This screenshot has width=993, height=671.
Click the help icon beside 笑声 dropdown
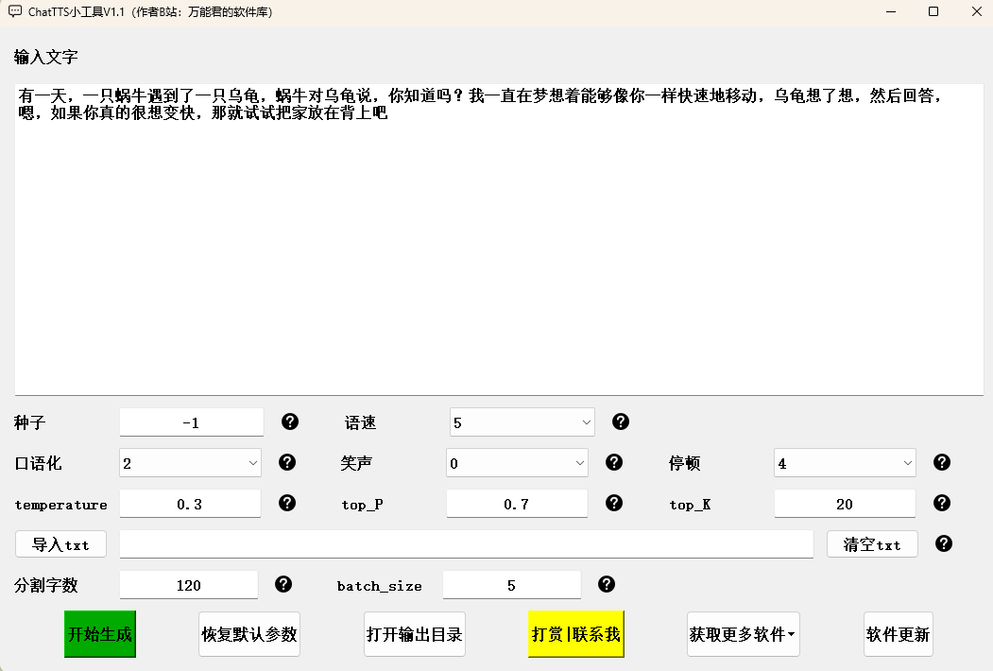(614, 462)
